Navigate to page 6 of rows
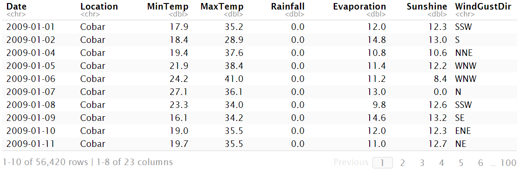This screenshot has width=517, height=169. coord(481,162)
